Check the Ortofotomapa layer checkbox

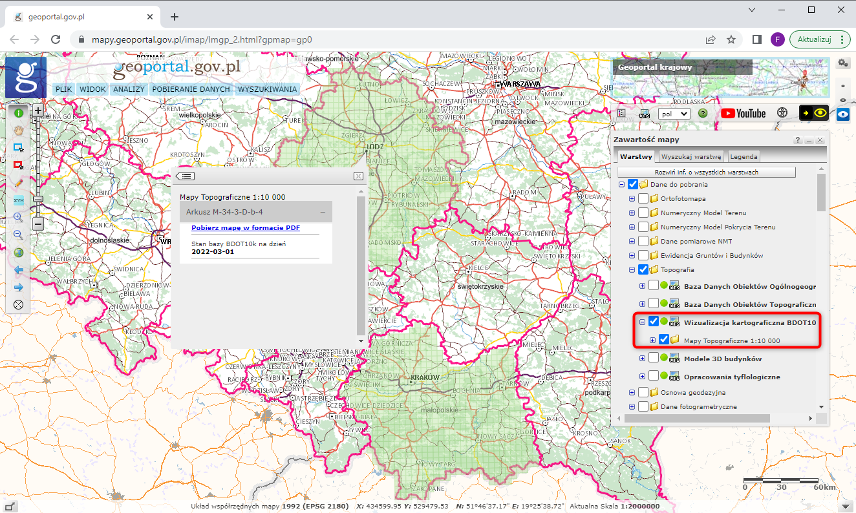click(643, 199)
